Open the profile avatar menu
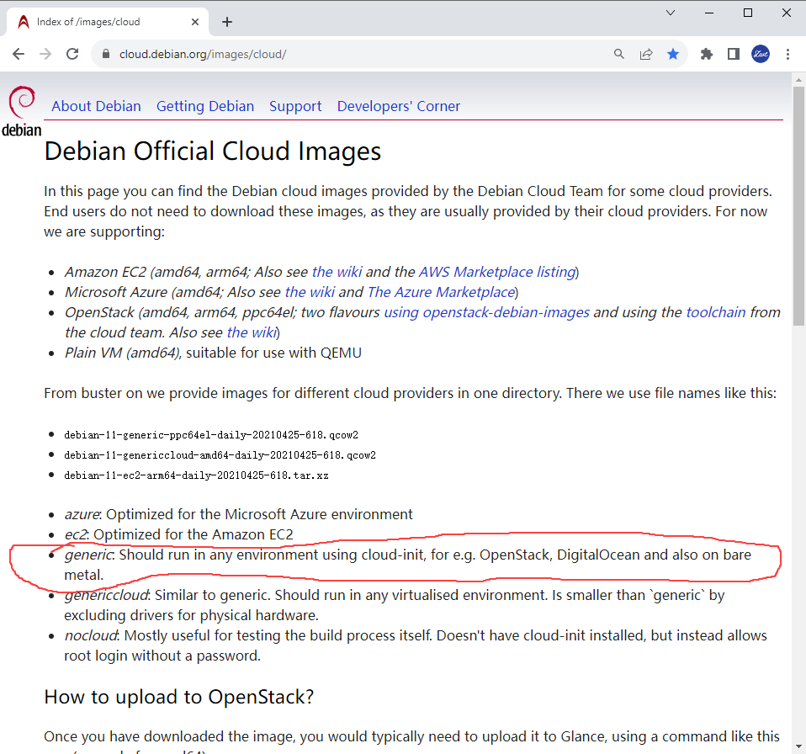The width and height of the screenshot is (806, 754). (761, 54)
